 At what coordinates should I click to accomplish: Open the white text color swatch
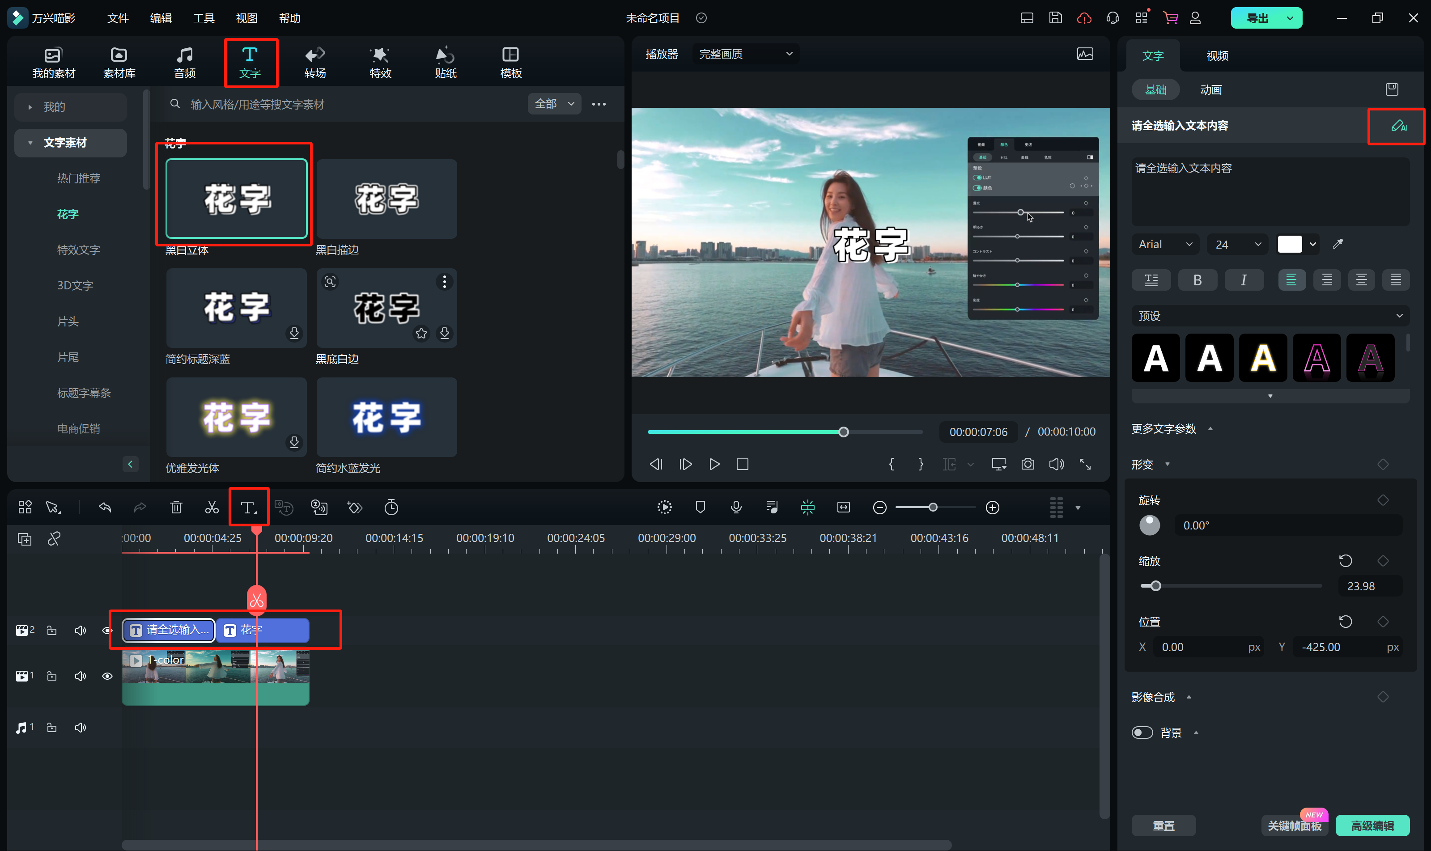[x=1290, y=244]
